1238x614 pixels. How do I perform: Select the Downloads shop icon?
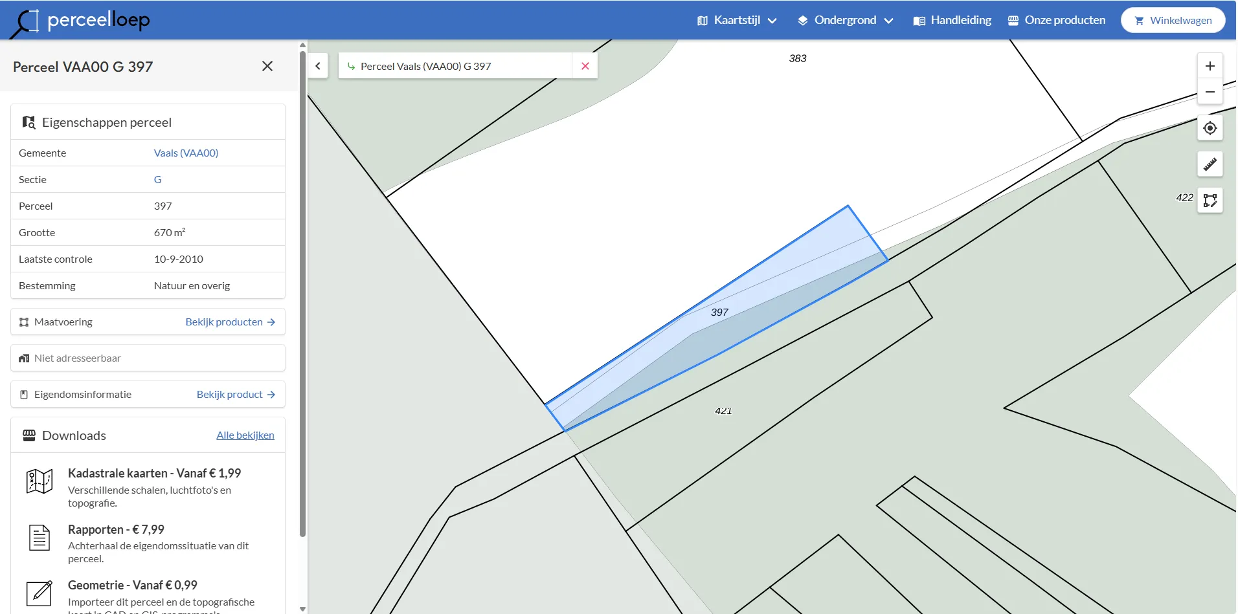29,435
